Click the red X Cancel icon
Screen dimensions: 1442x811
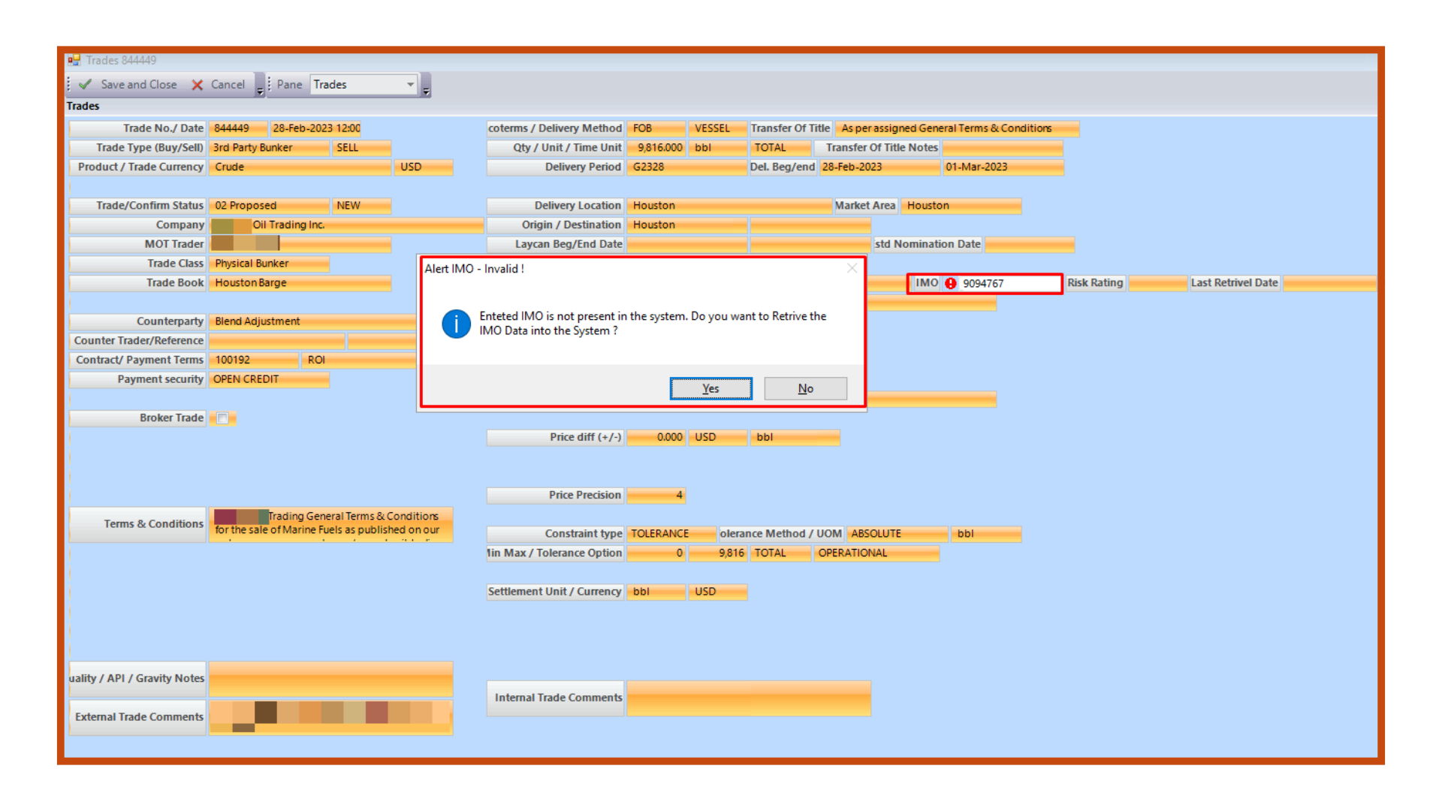tap(198, 85)
